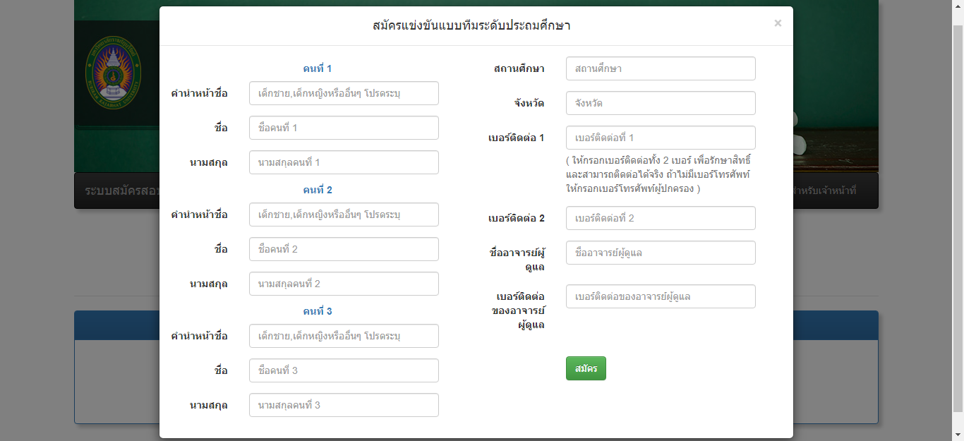Click คำนำหน้าชื่อ field for person 3
Image resolution: width=964 pixels, height=441 pixels.
[x=344, y=336]
